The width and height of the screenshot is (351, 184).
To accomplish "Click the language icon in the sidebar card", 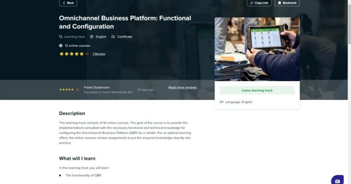I will [222, 102].
